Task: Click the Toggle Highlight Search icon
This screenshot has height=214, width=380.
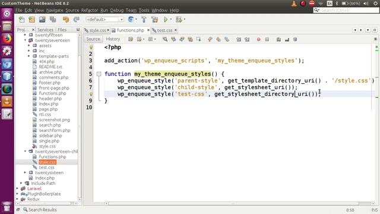Action: coord(190,39)
